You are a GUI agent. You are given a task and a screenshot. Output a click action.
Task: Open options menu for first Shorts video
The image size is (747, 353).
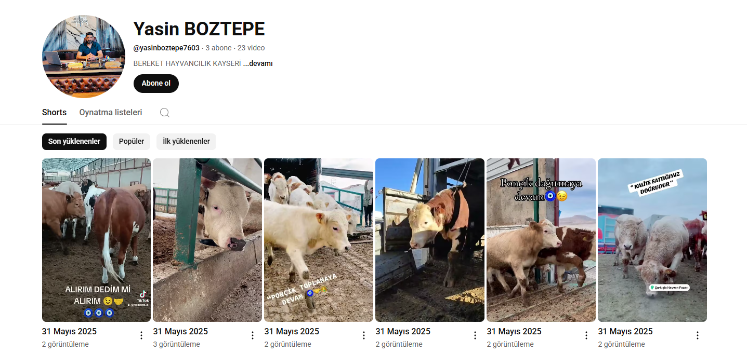tap(141, 335)
